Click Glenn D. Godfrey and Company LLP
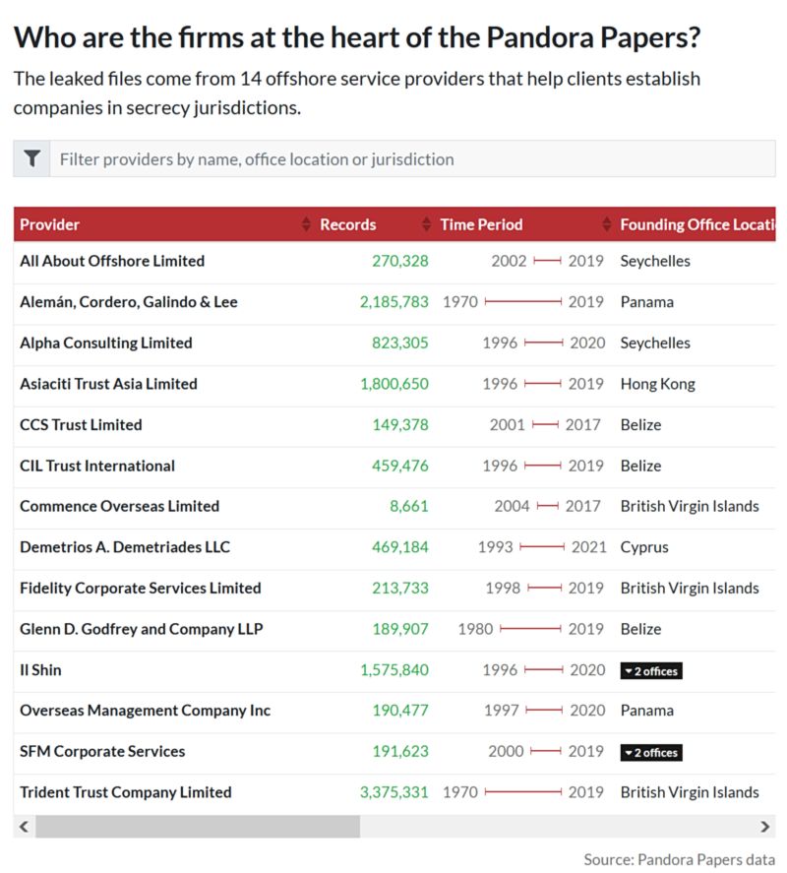The image size is (787, 873). [x=142, y=629]
